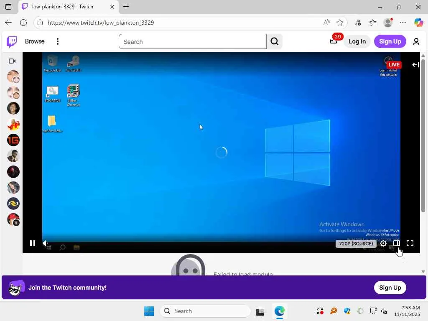This screenshot has height=321, width=428.
Task: Open the dark red channel avatar
Action: point(13,172)
